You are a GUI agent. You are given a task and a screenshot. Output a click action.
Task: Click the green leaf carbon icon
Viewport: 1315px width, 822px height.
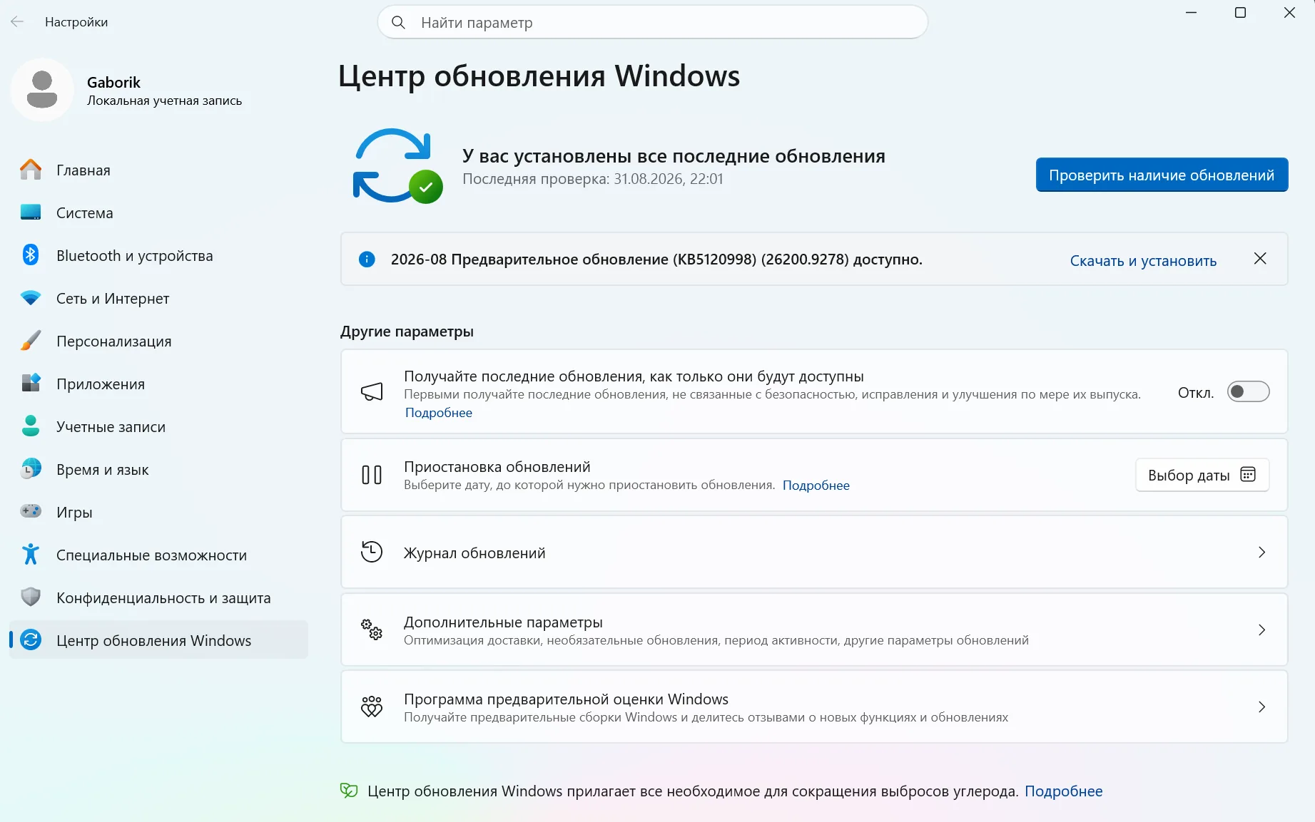pos(349,790)
